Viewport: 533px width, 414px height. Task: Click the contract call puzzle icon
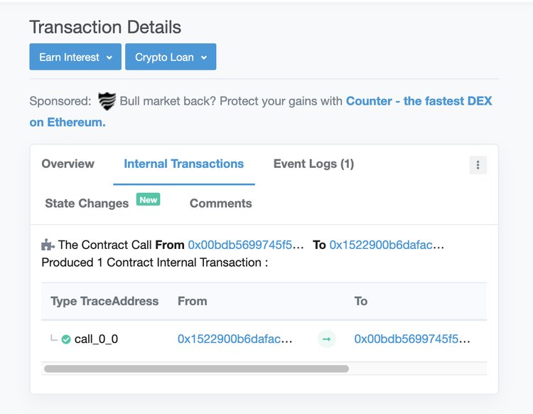point(48,245)
